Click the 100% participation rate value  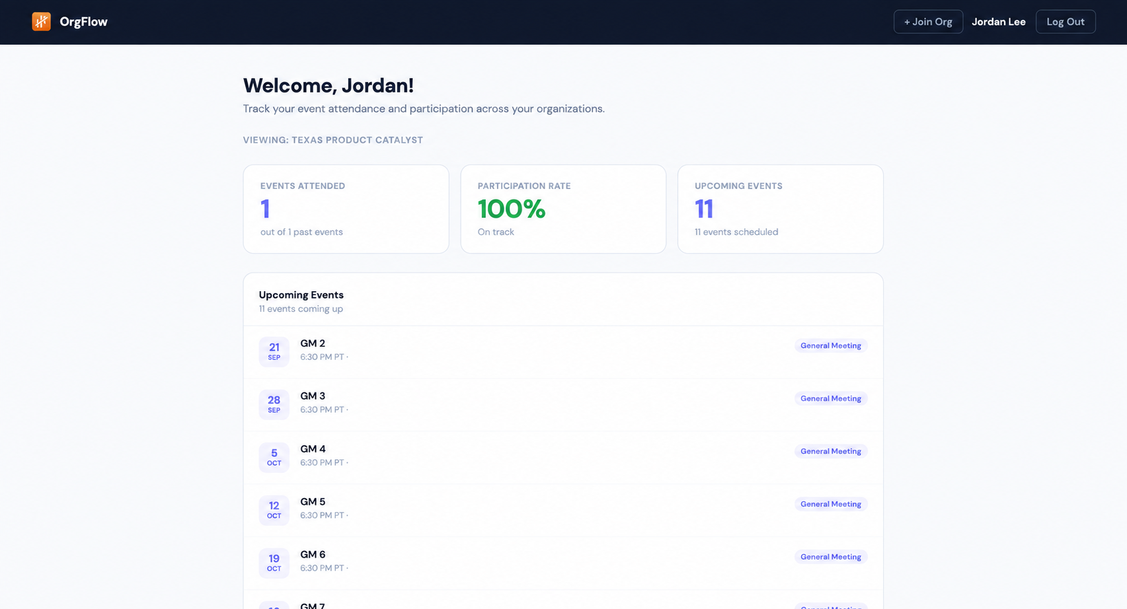(x=512, y=209)
